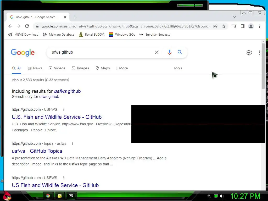Open search Tools options
268x201 pixels.
point(178,68)
